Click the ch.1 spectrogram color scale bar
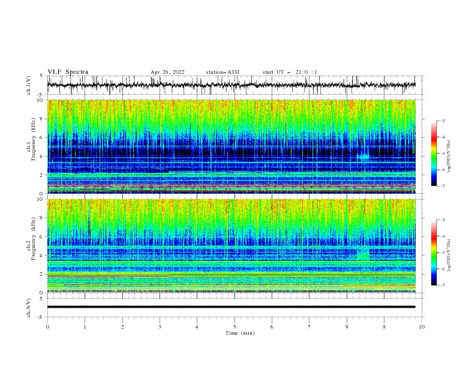The image size is (475, 367). click(434, 154)
